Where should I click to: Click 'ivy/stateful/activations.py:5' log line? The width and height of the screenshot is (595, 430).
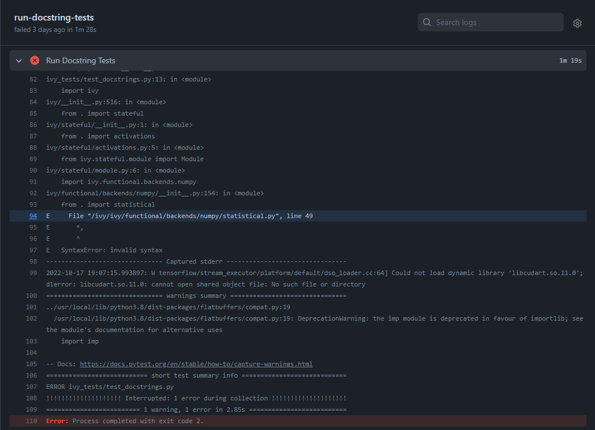pos(125,148)
